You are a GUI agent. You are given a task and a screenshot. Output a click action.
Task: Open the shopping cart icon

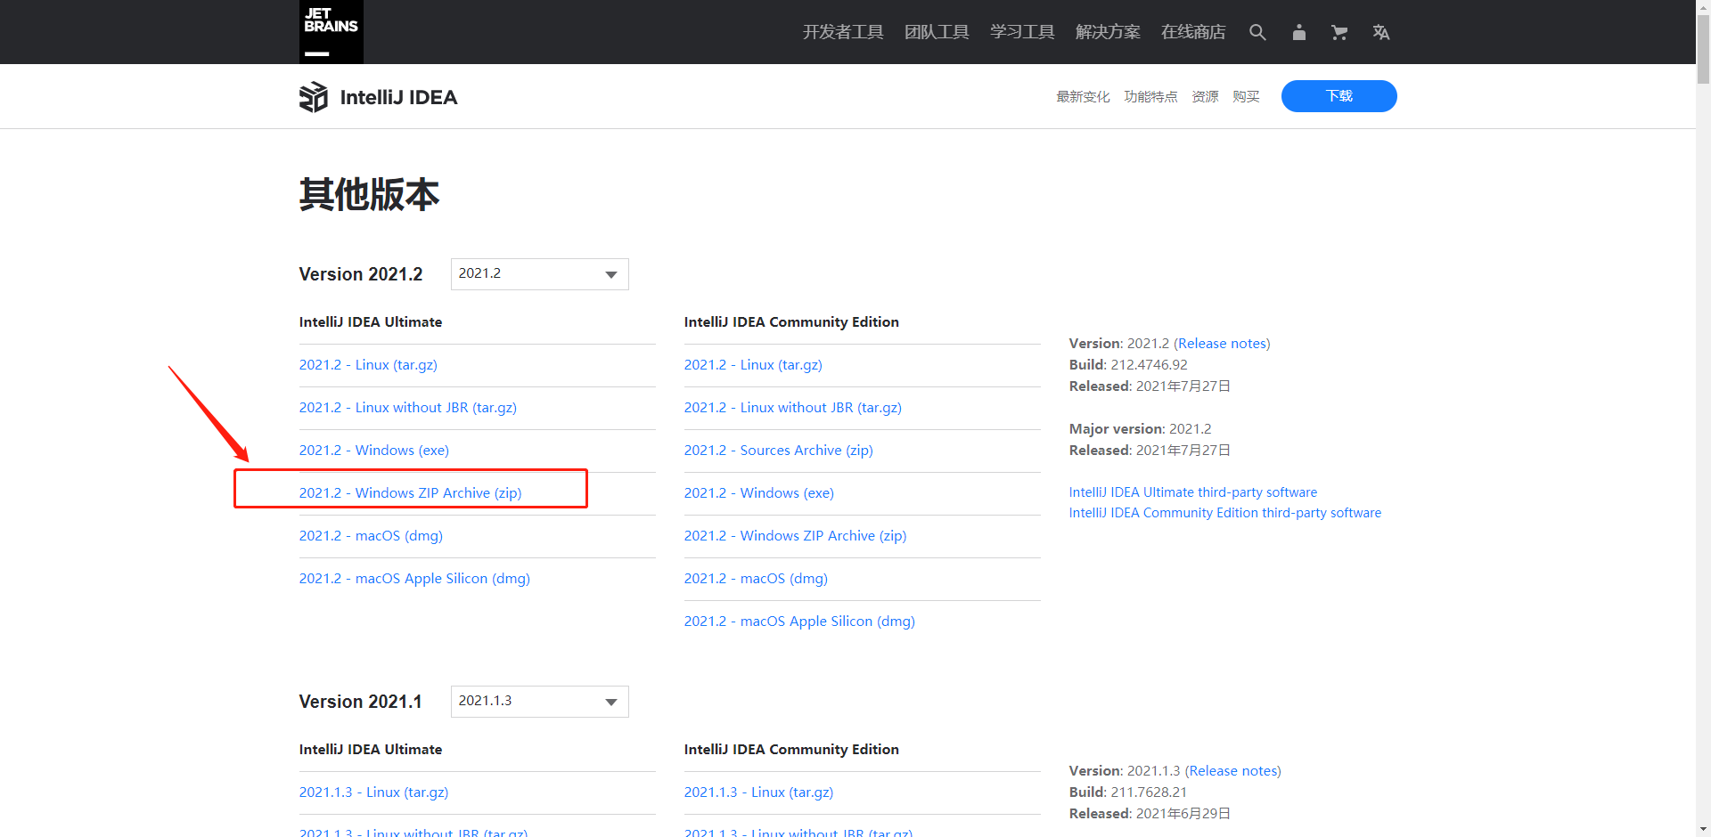(x=1339, y=32)
